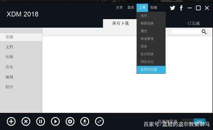Image resolution: width=213 pixels, height=130 pixels.
Task: Maximize the XDM window
Action: [x=198, y=8]
